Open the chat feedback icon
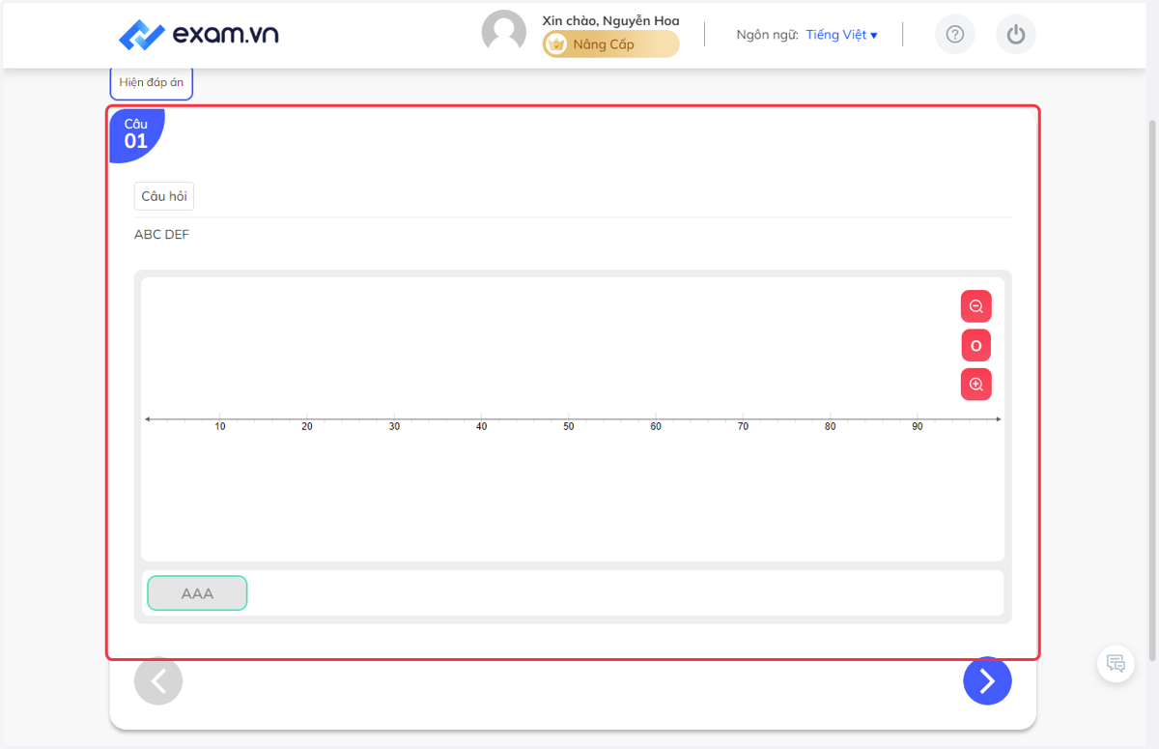This screenshot has height=749, width=1159. [x=1116, y=663]
